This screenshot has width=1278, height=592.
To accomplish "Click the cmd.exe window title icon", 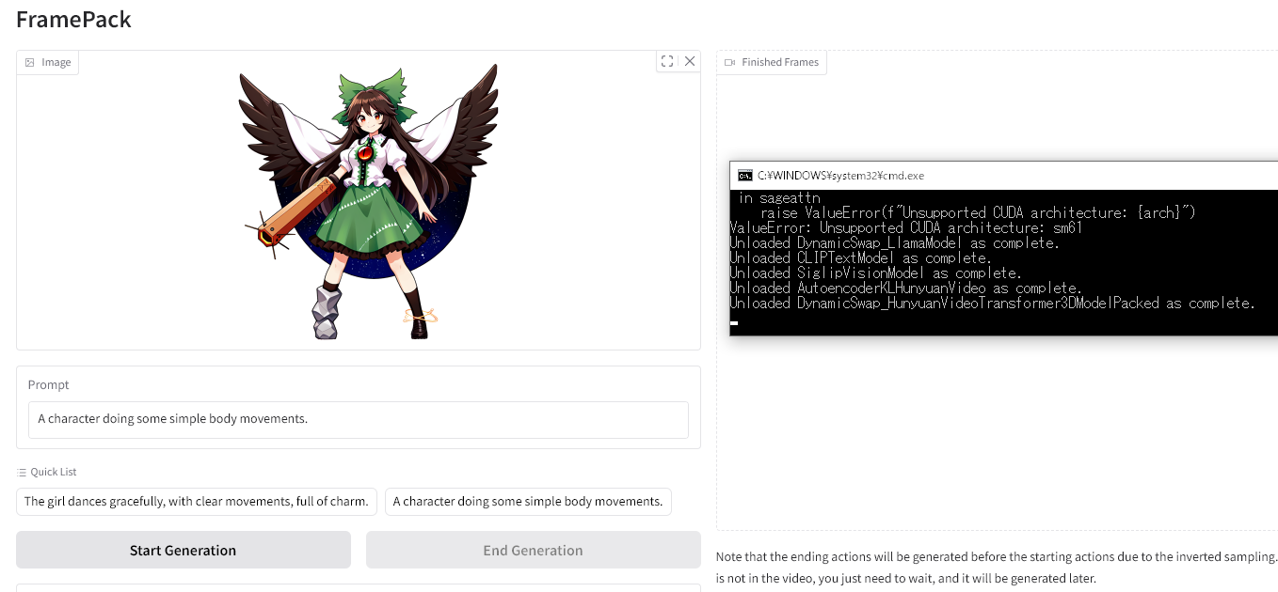I will tap(744, 175).
